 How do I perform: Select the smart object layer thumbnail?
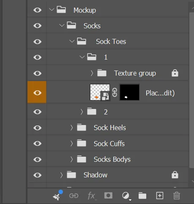[100, 92]
